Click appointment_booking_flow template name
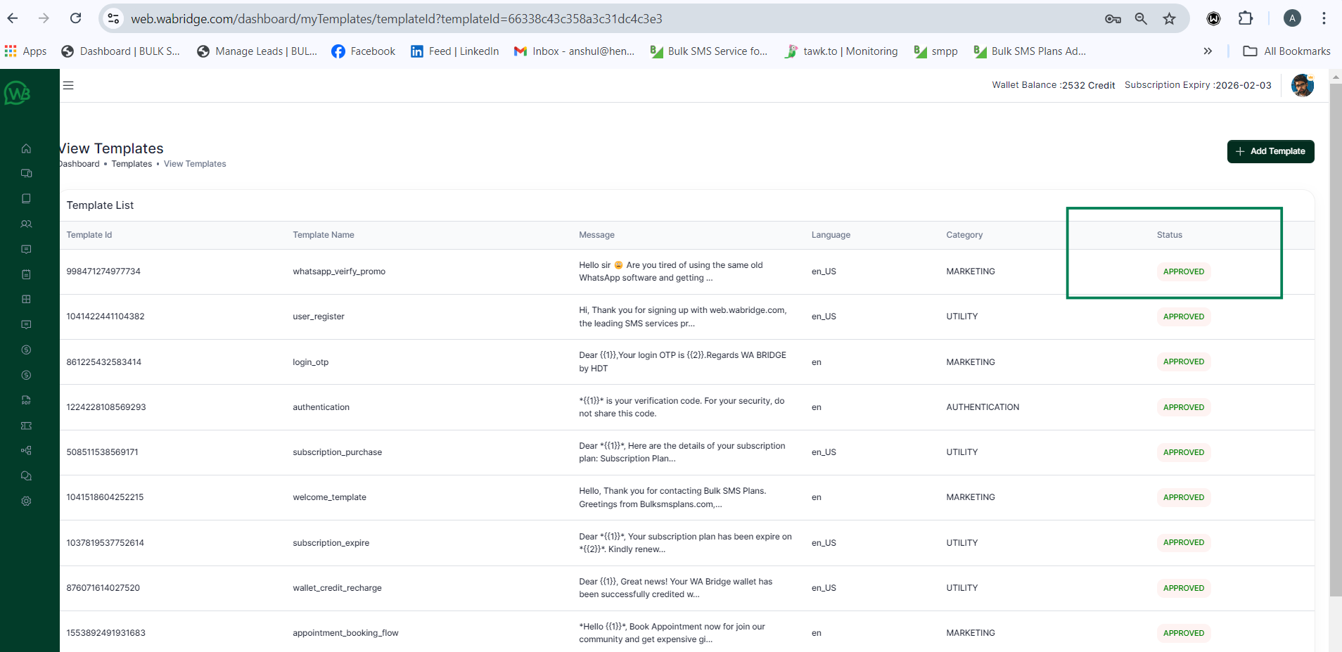The image size is (1342, 652). 345,633
